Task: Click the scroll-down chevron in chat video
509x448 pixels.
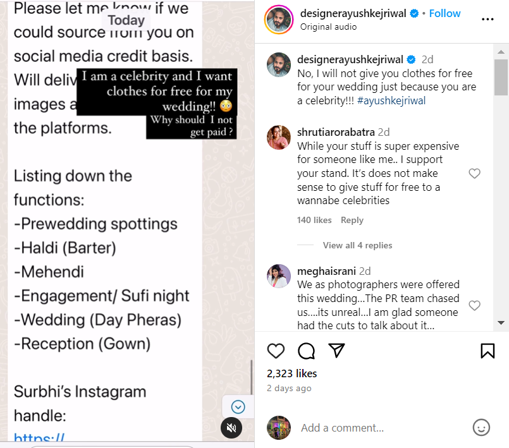Action: [x=238, y=407]
